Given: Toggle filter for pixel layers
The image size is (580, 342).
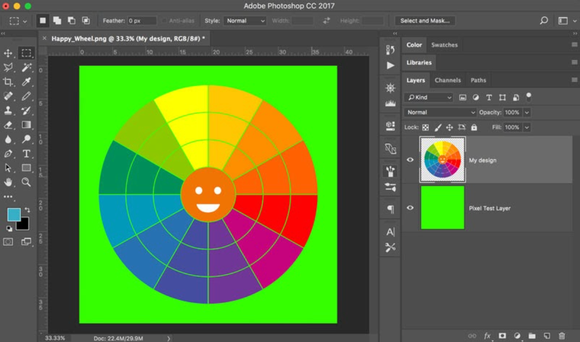Looking at the screenshot, I should [463, 98].
